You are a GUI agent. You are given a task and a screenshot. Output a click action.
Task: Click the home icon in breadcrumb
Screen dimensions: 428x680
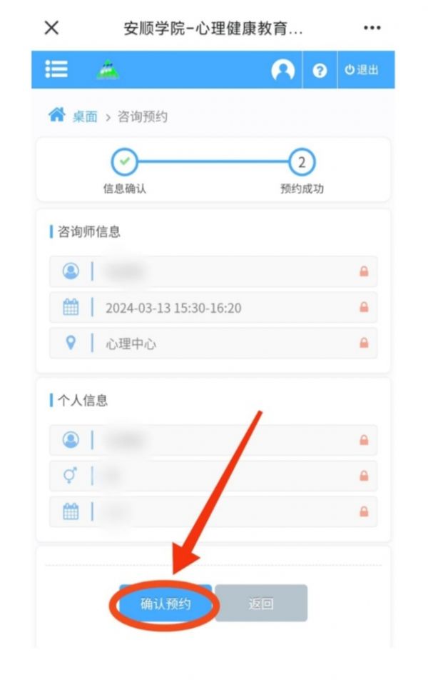coord(57,115)
